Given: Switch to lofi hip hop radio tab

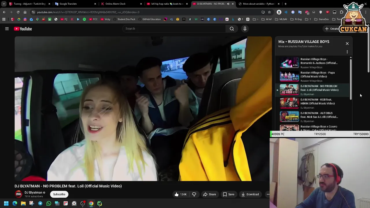Looking at the screenshot, I should [x=168, y=4].
